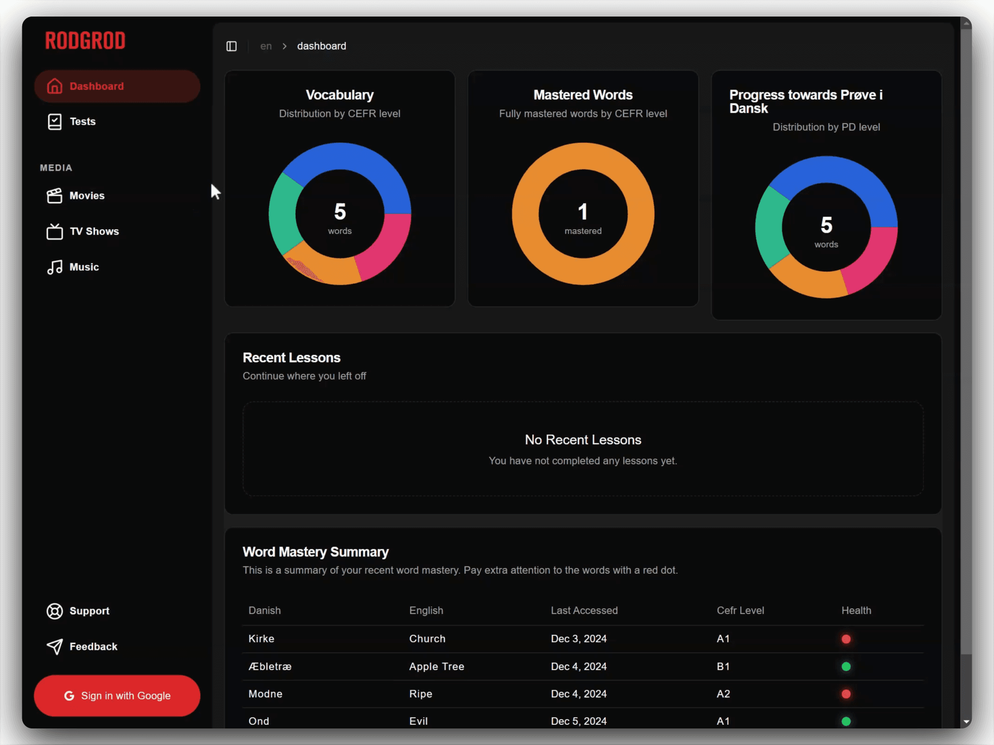Click the B1 level cell for Æbletræ

(x=723, y=666)
